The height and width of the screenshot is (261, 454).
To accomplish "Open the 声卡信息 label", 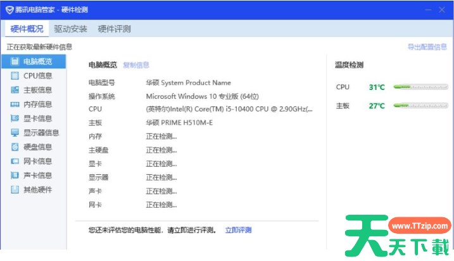I will coord(37,175).
